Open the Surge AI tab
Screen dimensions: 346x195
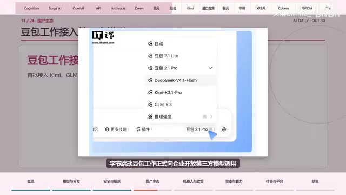[55, 8]
